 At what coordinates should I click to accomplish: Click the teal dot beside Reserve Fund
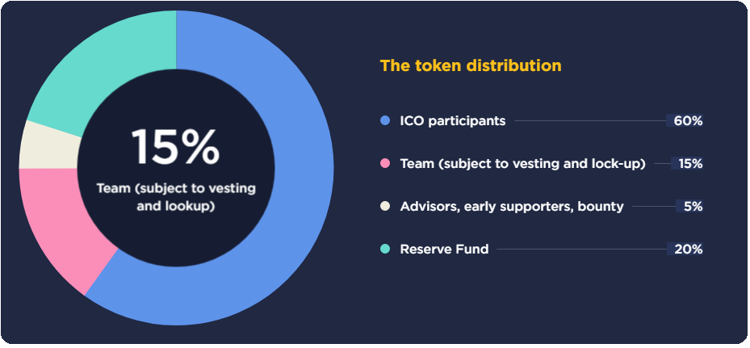click(385, 249)
